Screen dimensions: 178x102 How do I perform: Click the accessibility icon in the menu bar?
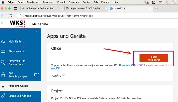point(174,2)
